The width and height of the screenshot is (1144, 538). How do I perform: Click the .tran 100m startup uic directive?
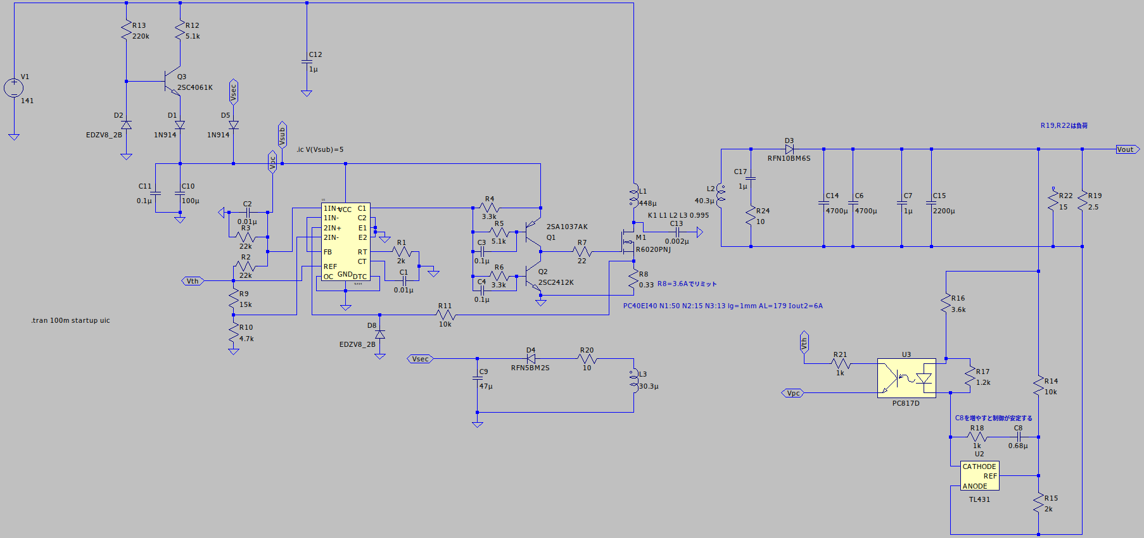pos(70,320)
